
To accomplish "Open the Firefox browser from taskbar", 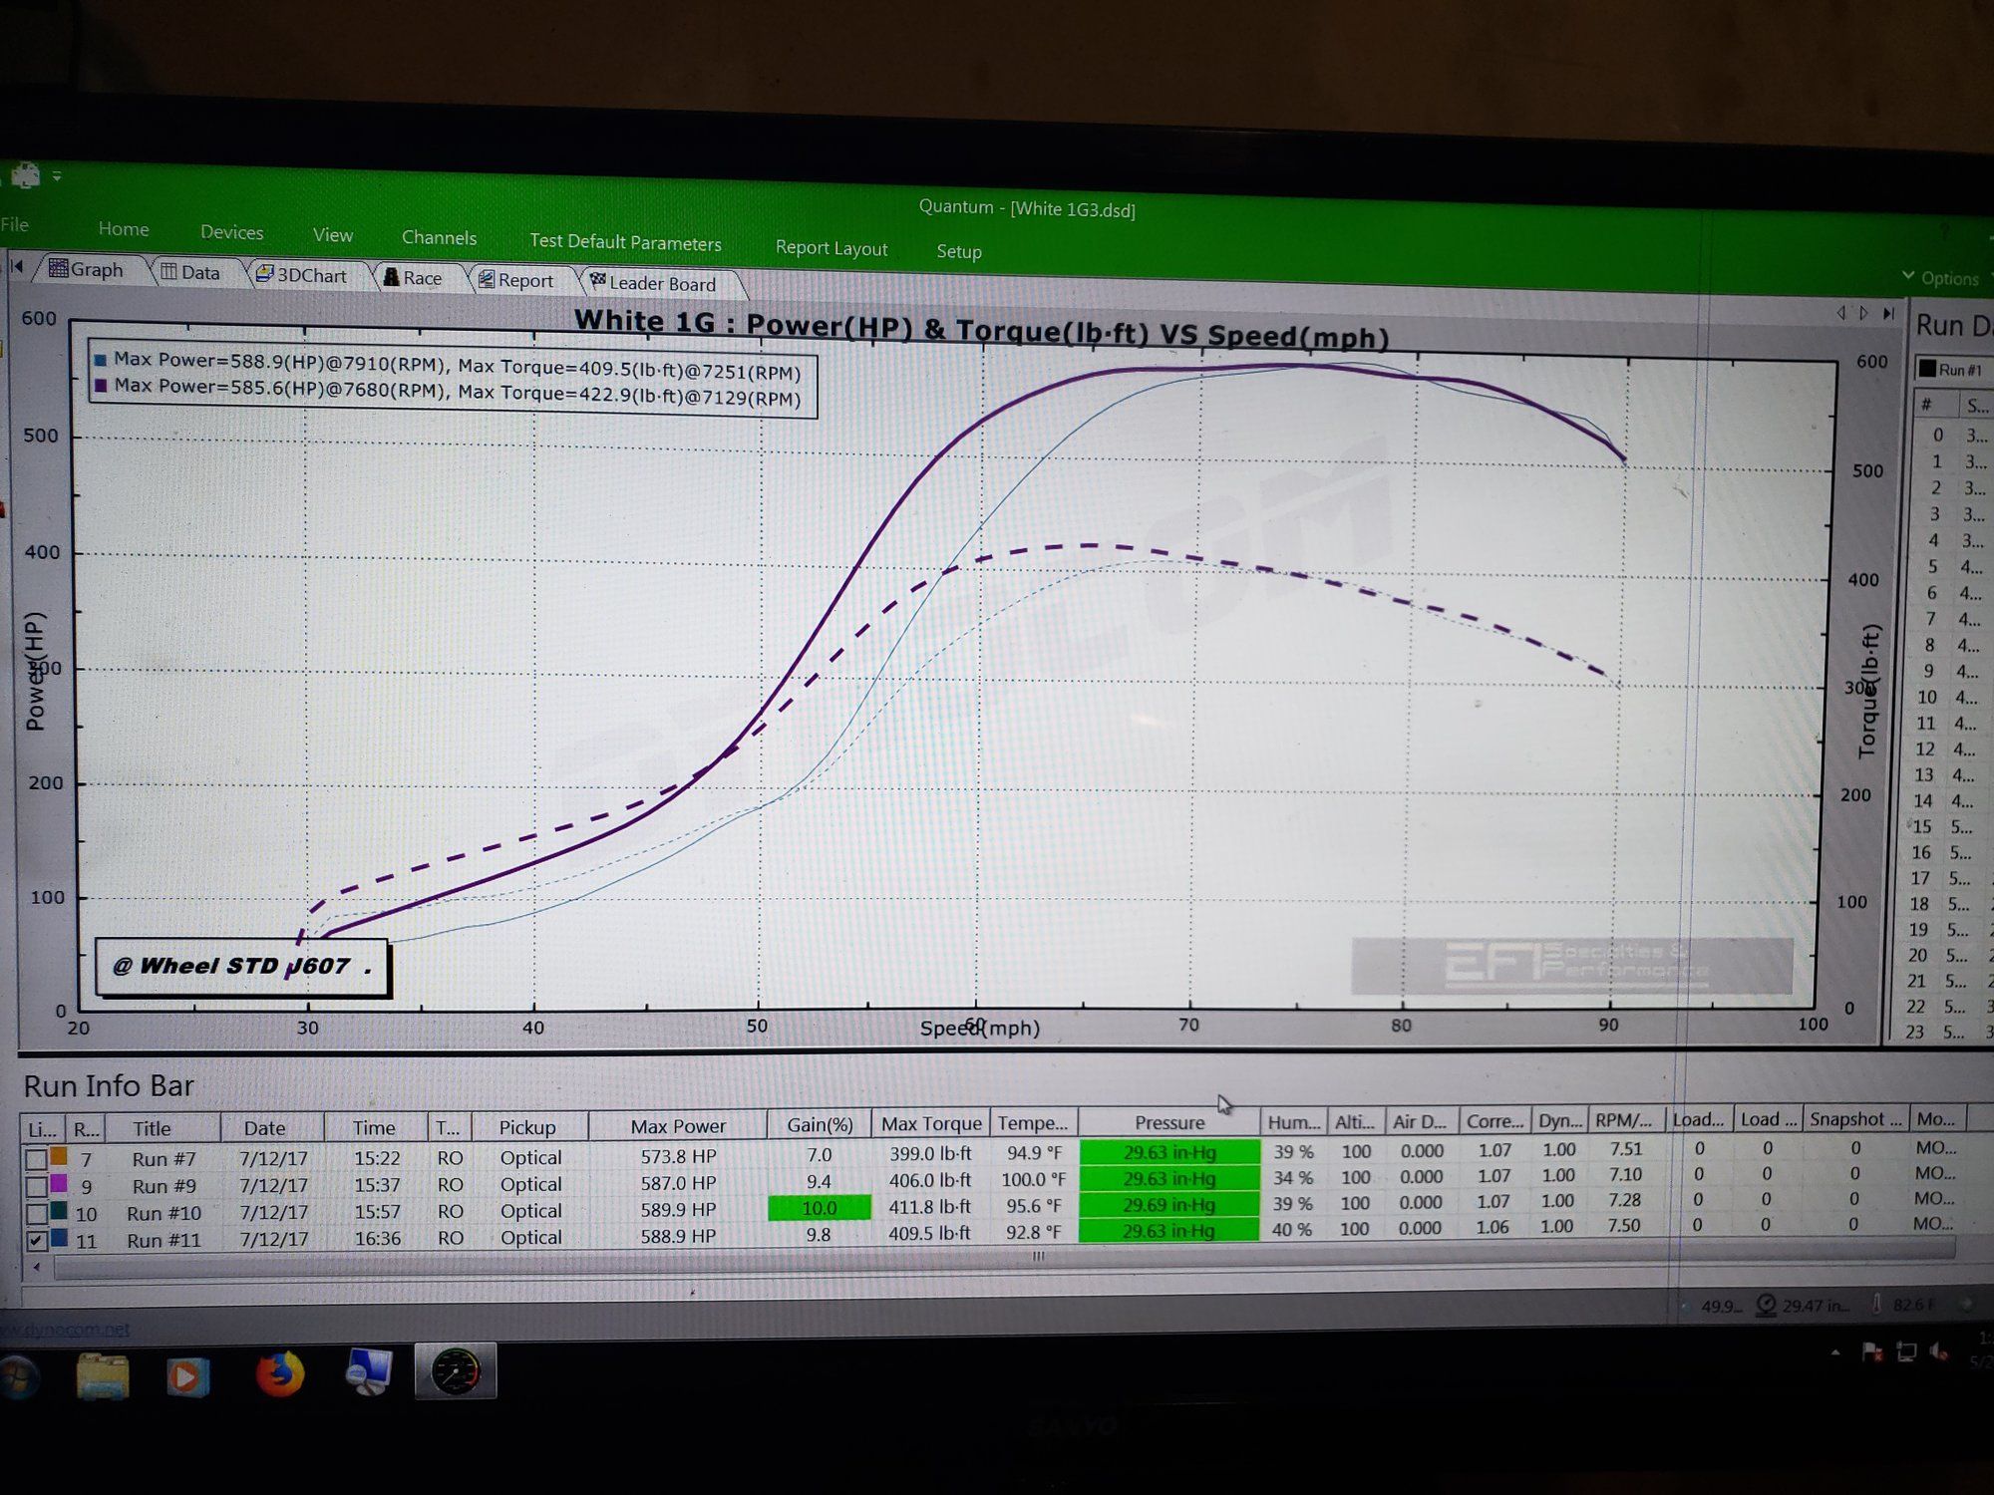I will coord(280,1374).
